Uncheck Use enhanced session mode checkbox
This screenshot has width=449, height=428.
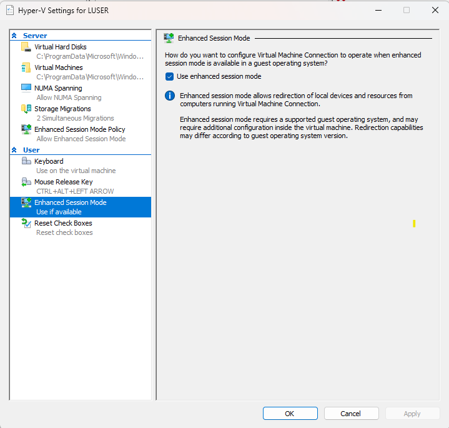click(x=169, y=76)
